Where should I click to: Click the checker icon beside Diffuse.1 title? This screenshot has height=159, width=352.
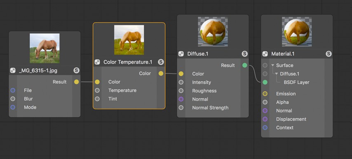click(x=181, y=54)
